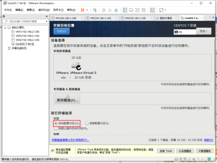Click the stretch guest display icon
The image size is (217, 163).
[161, 10]
